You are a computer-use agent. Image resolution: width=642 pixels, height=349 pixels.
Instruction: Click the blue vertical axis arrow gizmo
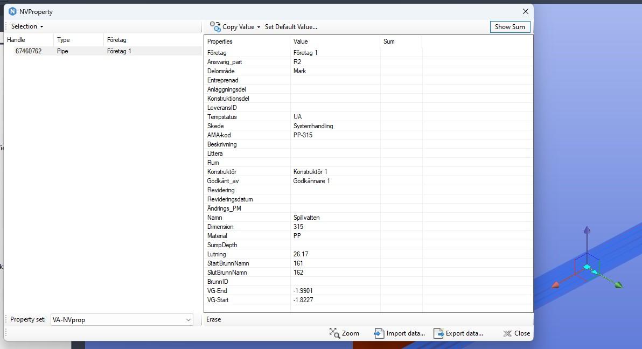[x=587, y=230]
